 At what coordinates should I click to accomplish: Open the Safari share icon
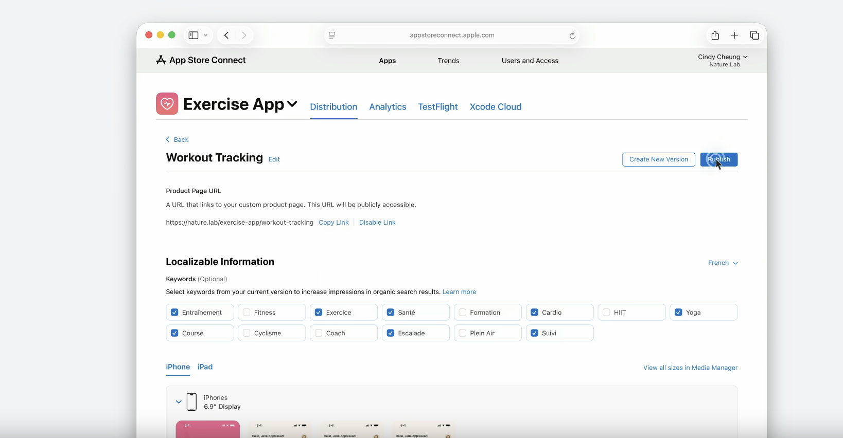pos(715,35)
